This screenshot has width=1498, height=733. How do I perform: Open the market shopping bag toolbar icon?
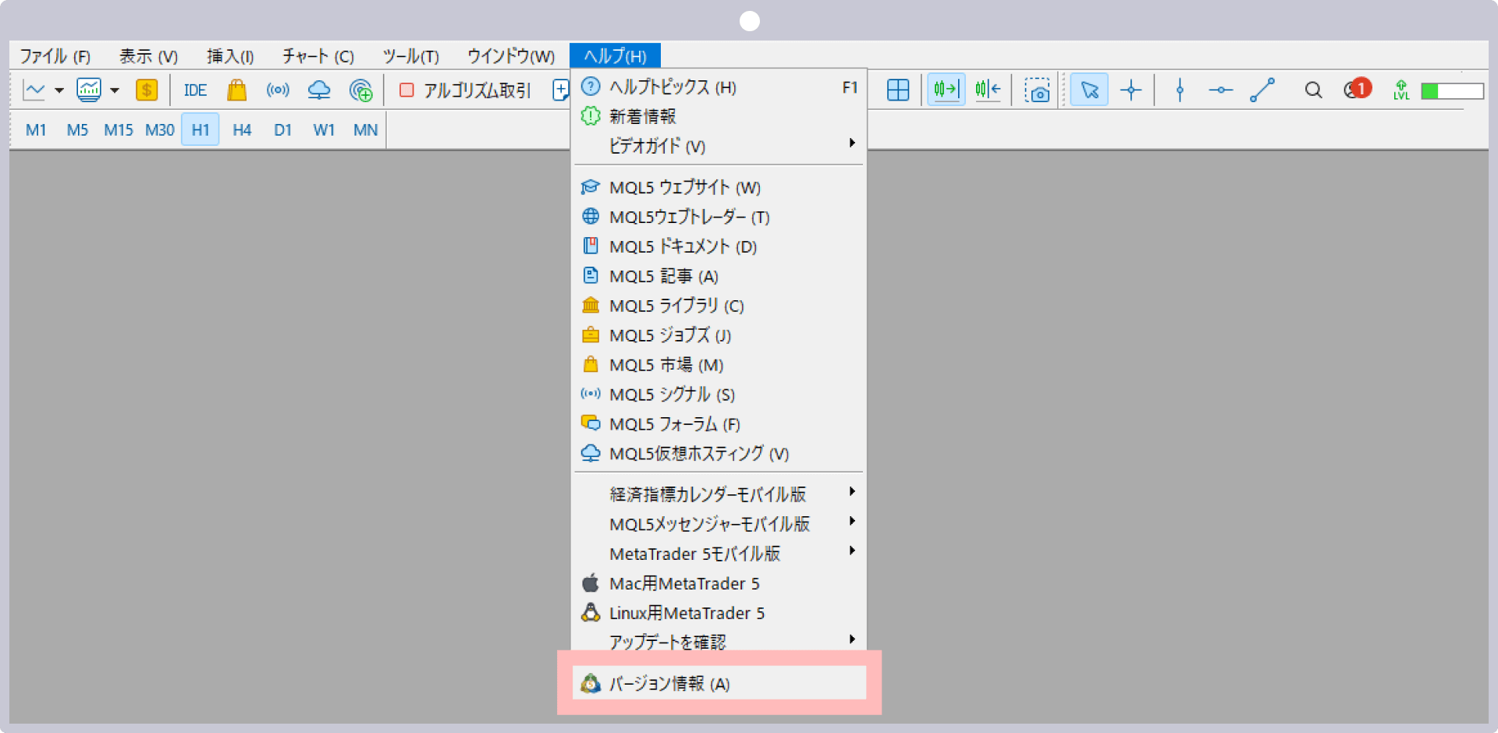point(236,90)
